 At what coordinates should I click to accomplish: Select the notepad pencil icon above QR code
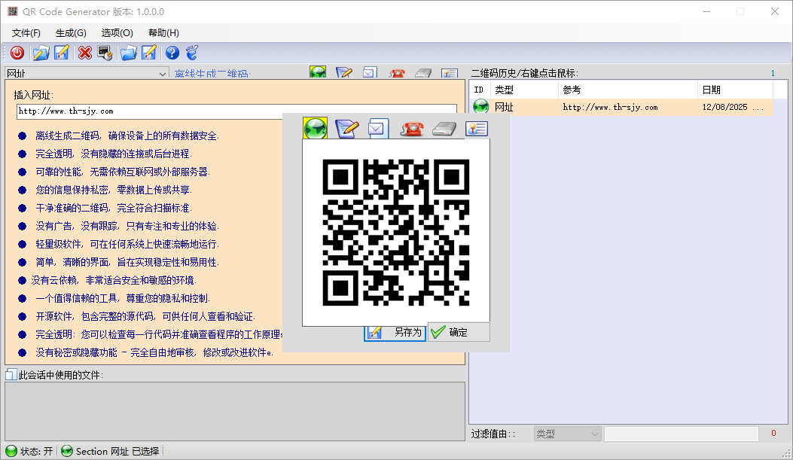(346, 129)
